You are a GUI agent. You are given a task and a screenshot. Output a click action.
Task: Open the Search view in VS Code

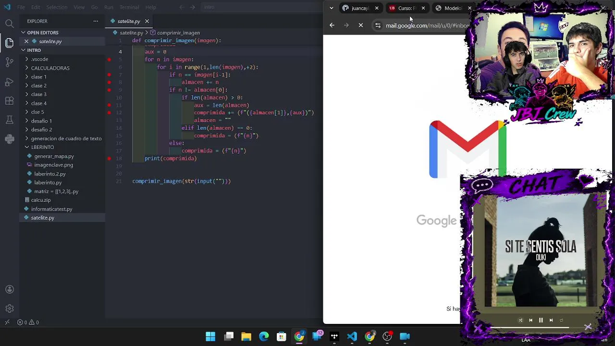pyautogui.click(x=9, y=24)
